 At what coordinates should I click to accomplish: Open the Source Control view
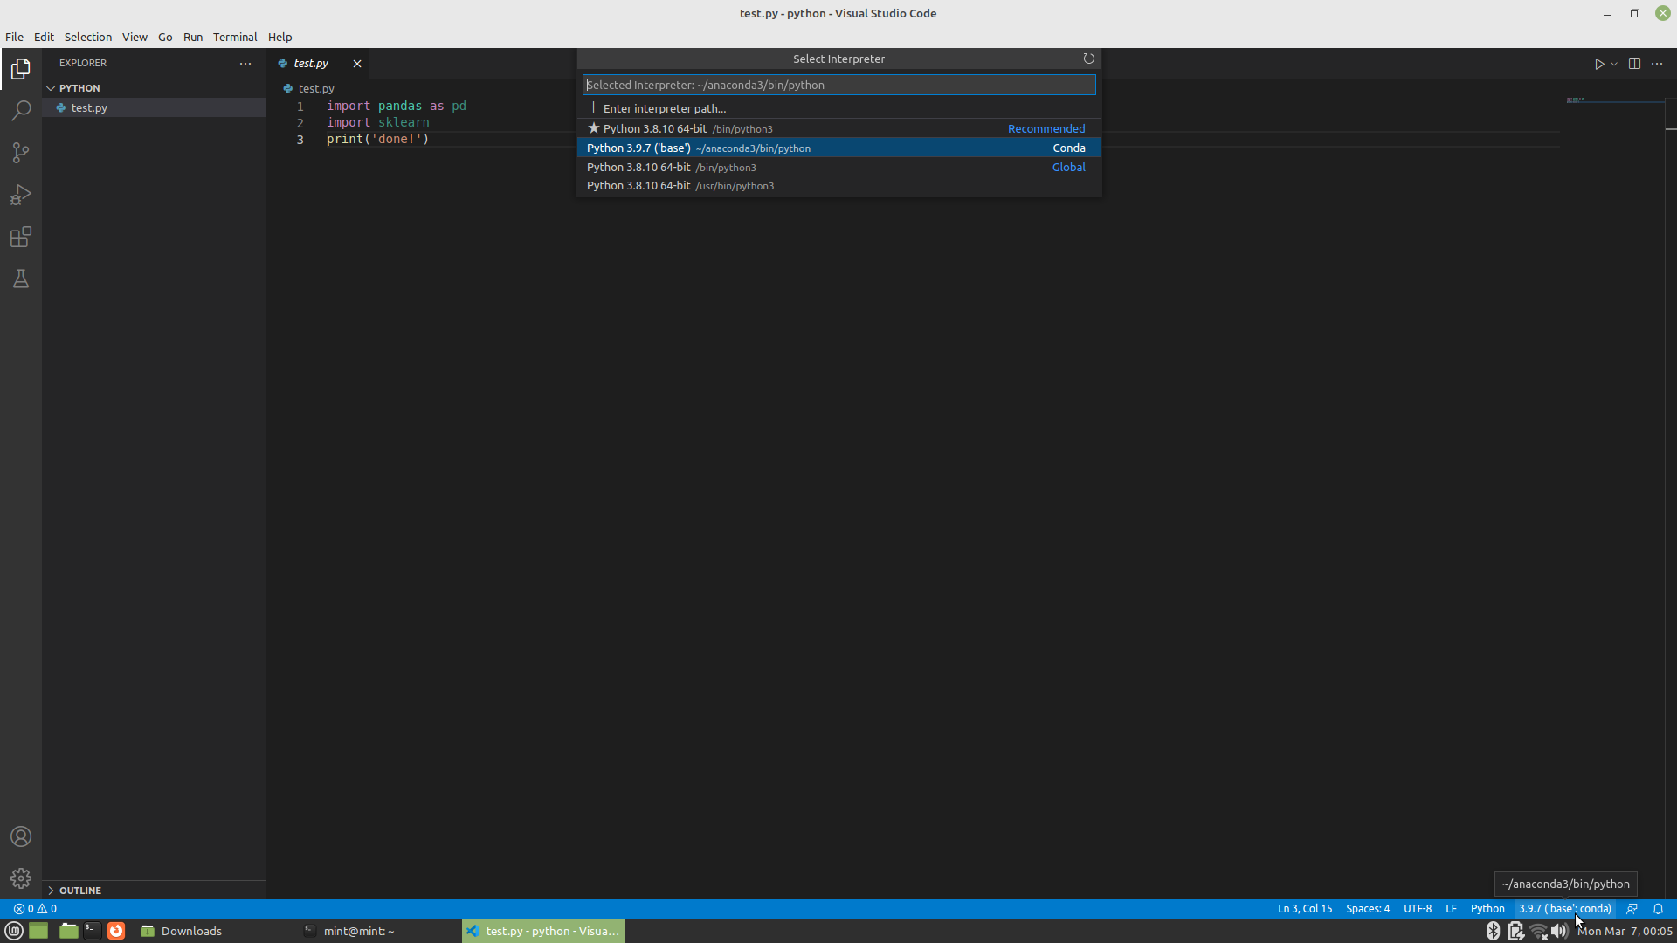21,153
